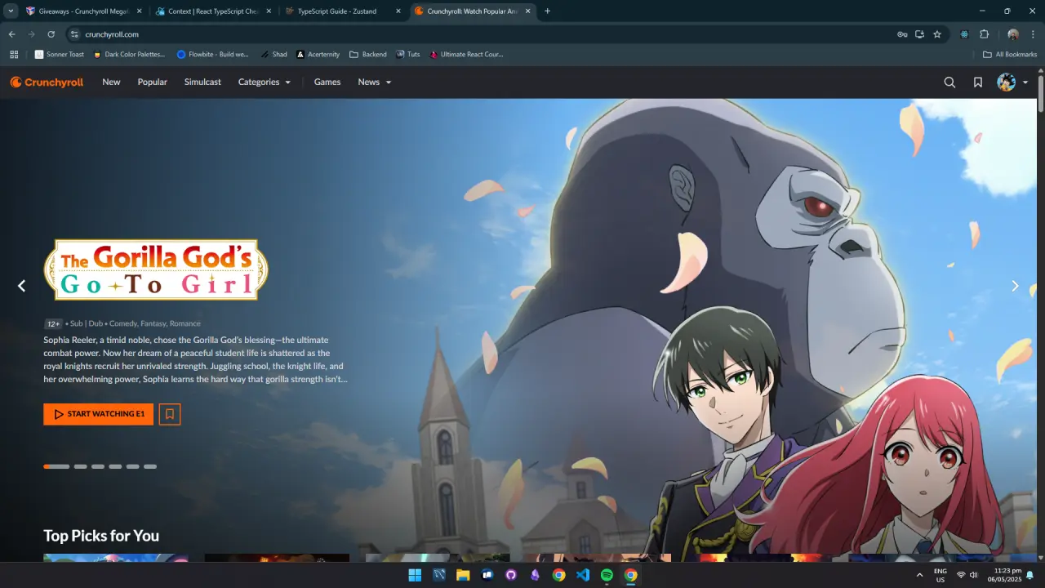
Task: Open the Sonner Toast bookmark
Action: pos(60,55)
